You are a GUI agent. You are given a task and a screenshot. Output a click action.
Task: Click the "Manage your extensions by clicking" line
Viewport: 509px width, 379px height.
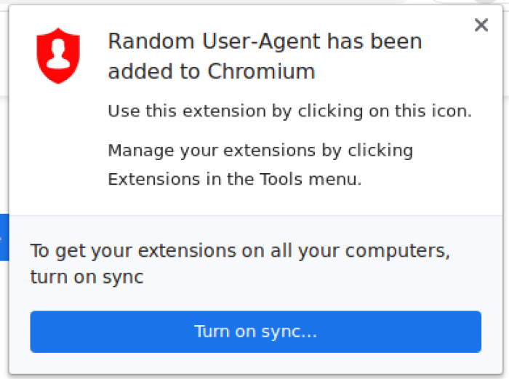[260, 151]
